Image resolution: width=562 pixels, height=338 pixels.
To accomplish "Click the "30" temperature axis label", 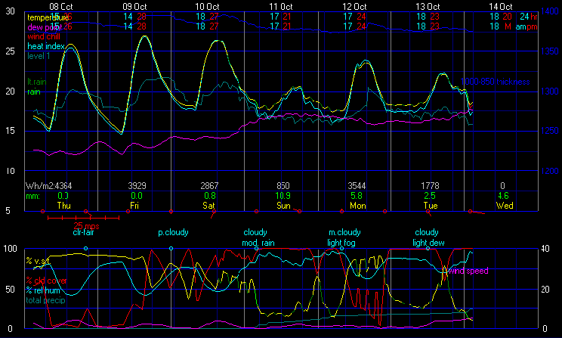I will point(10,11).
